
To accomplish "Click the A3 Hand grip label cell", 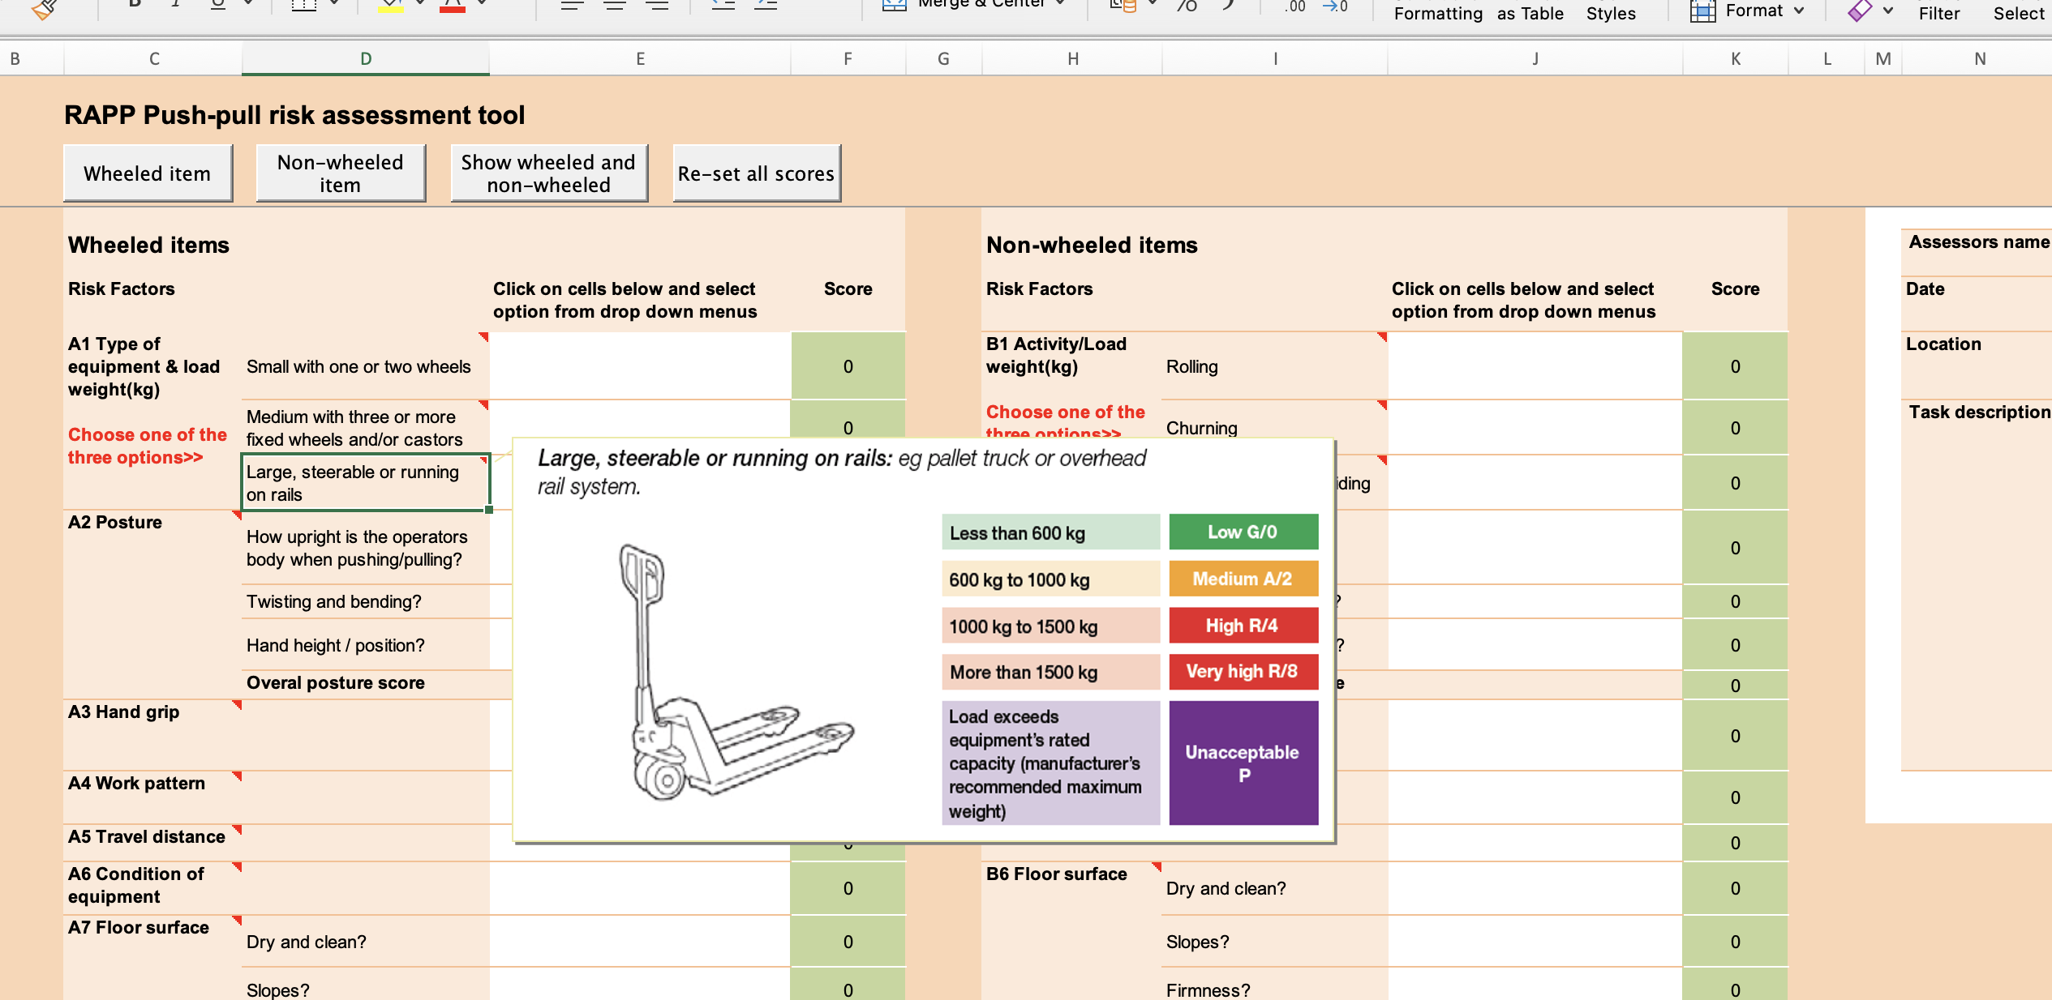I will 152,734.
